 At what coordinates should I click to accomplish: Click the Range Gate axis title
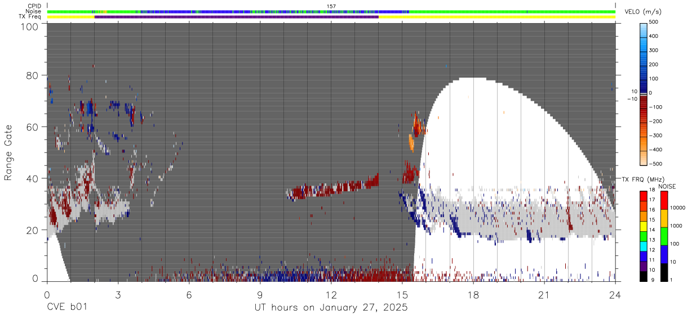[x=8, y=153]
